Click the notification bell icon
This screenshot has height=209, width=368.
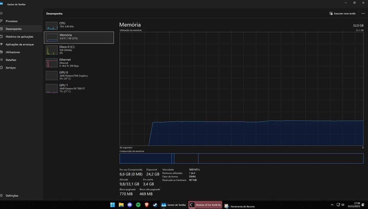coord(363,205)
